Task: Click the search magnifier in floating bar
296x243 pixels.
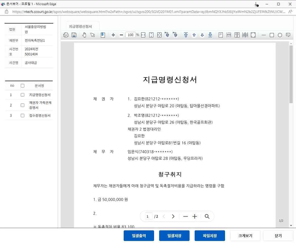Action: click(207, 216)
